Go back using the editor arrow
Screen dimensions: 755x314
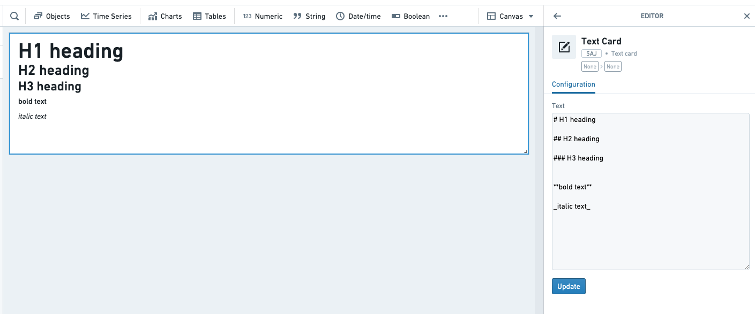pyautogui.click(x=557, y=16)
